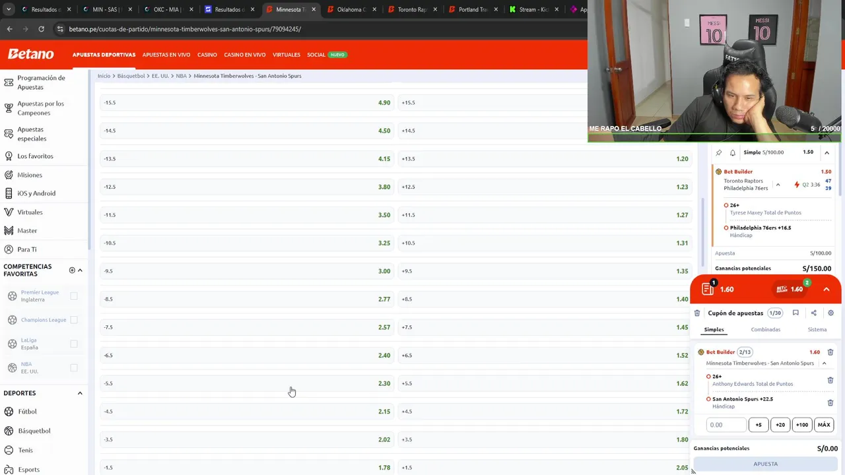Viewport: 845px width, 475px height.
Task: Click NBA breadcrumb link
Action: click(182, 76)
